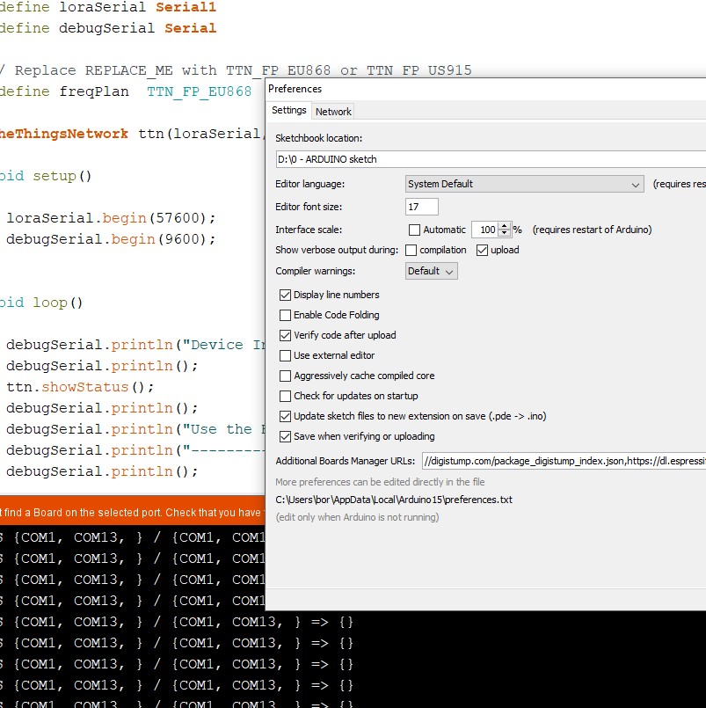The image size is (706, 708).
Task: Enable Code Folding checkbox
Action: (285, 315)
